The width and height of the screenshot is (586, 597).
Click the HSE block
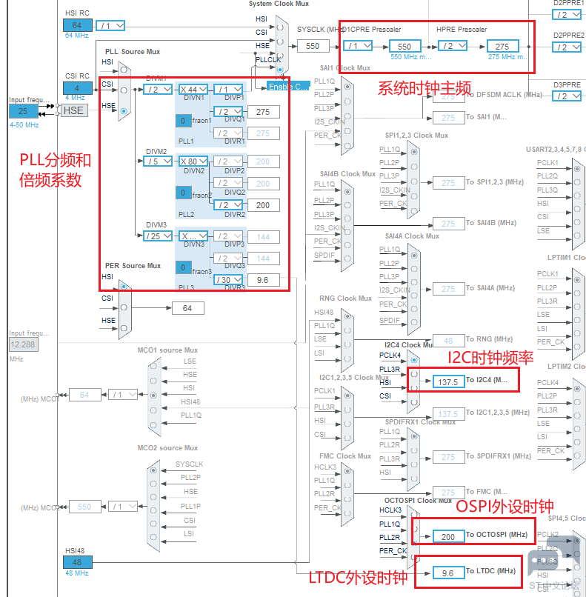click(x=74, y=111)
